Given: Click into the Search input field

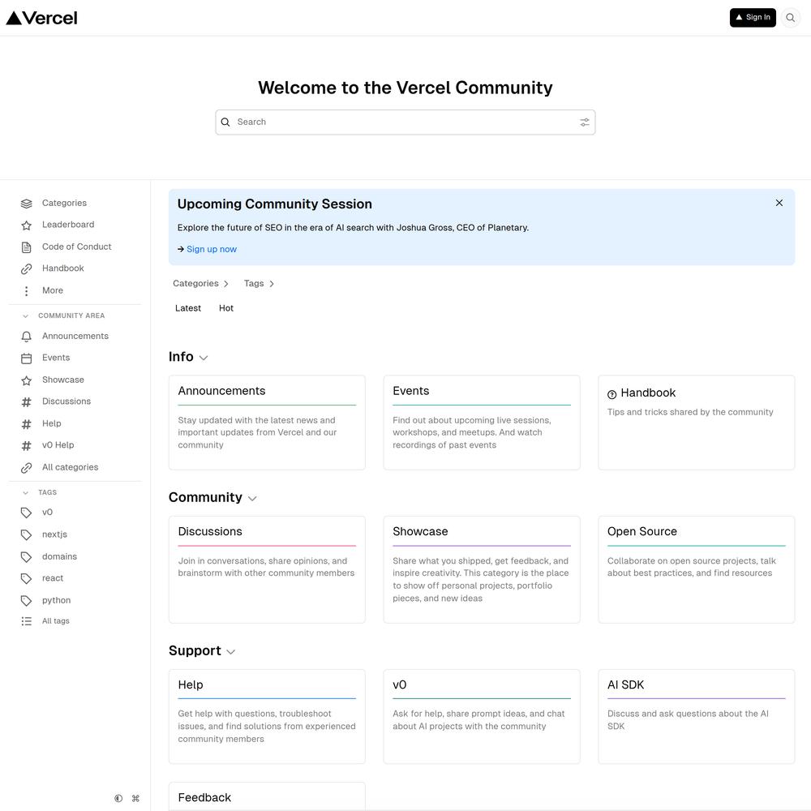Looking at the screenshot, I should pyautogui.click(x=405, y=122).
